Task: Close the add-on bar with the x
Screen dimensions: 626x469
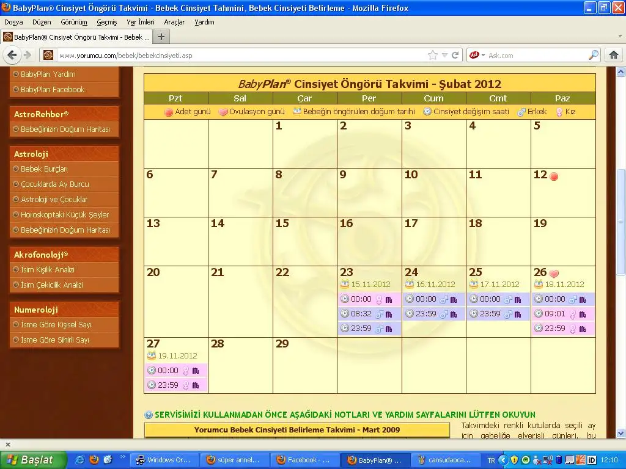Action: (7, 445)
